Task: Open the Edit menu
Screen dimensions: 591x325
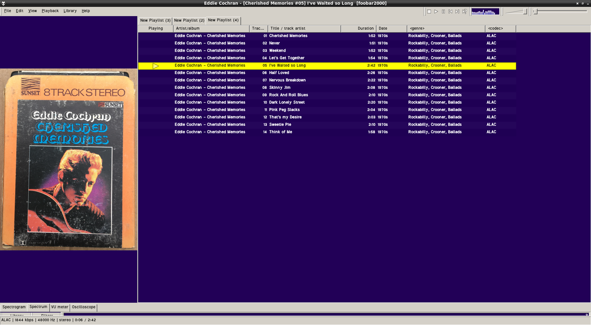Action: click(19, 11)
